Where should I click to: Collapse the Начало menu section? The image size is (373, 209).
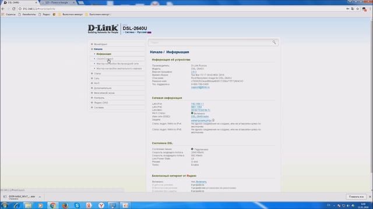[98, 49]
